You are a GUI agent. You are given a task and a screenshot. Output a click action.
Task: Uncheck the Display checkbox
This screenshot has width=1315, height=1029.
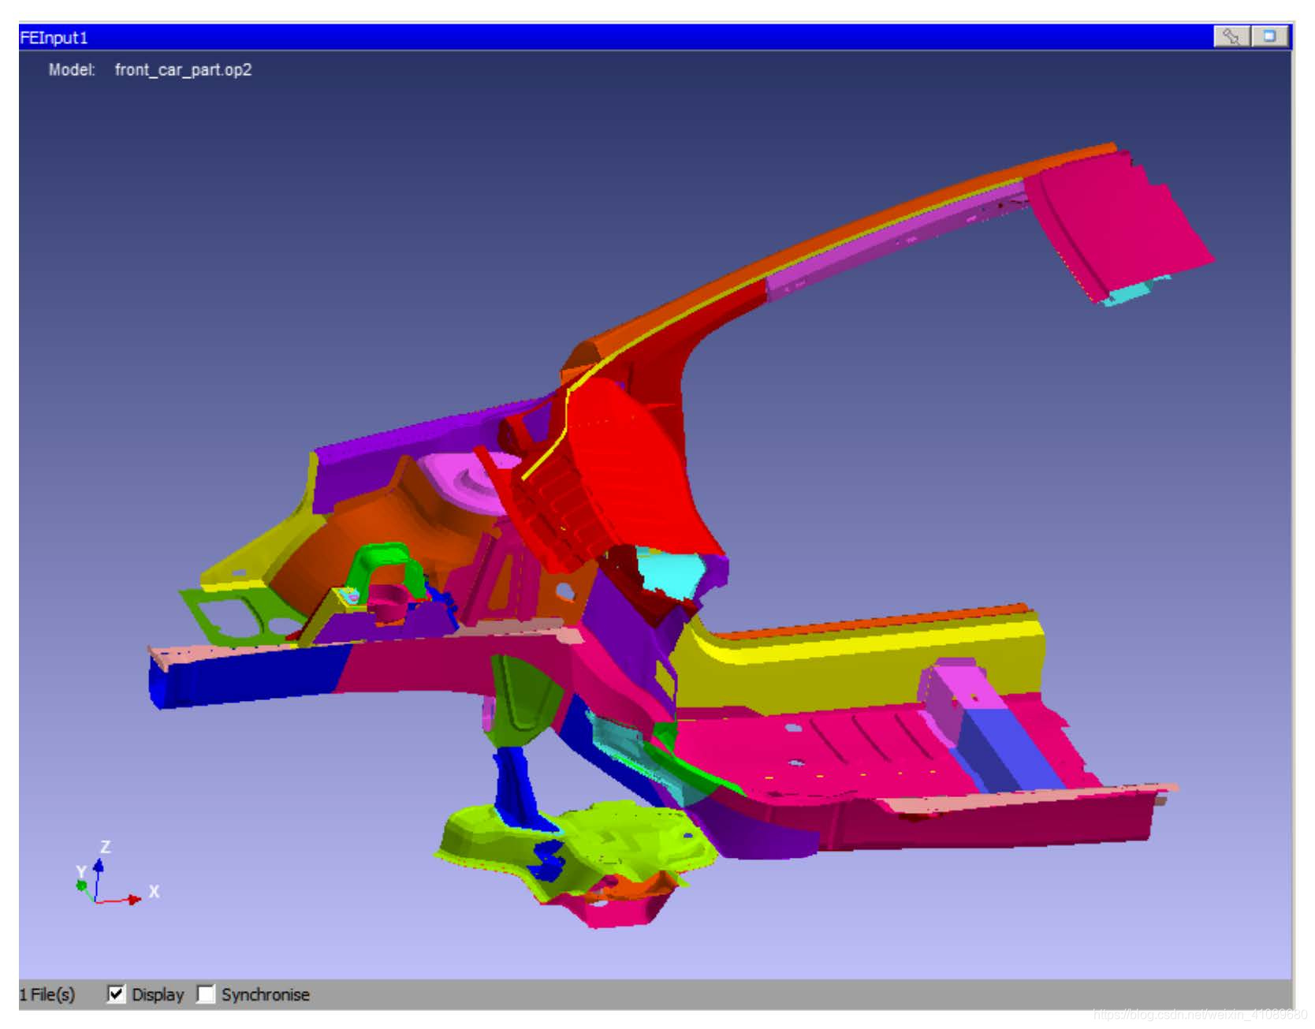[116, 994]
